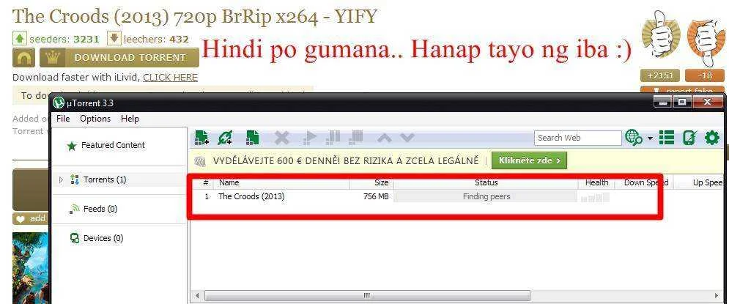Screen dimensions: 729x304
Task: Click the 756 MB size cell
Action: (x=376, y=196)
